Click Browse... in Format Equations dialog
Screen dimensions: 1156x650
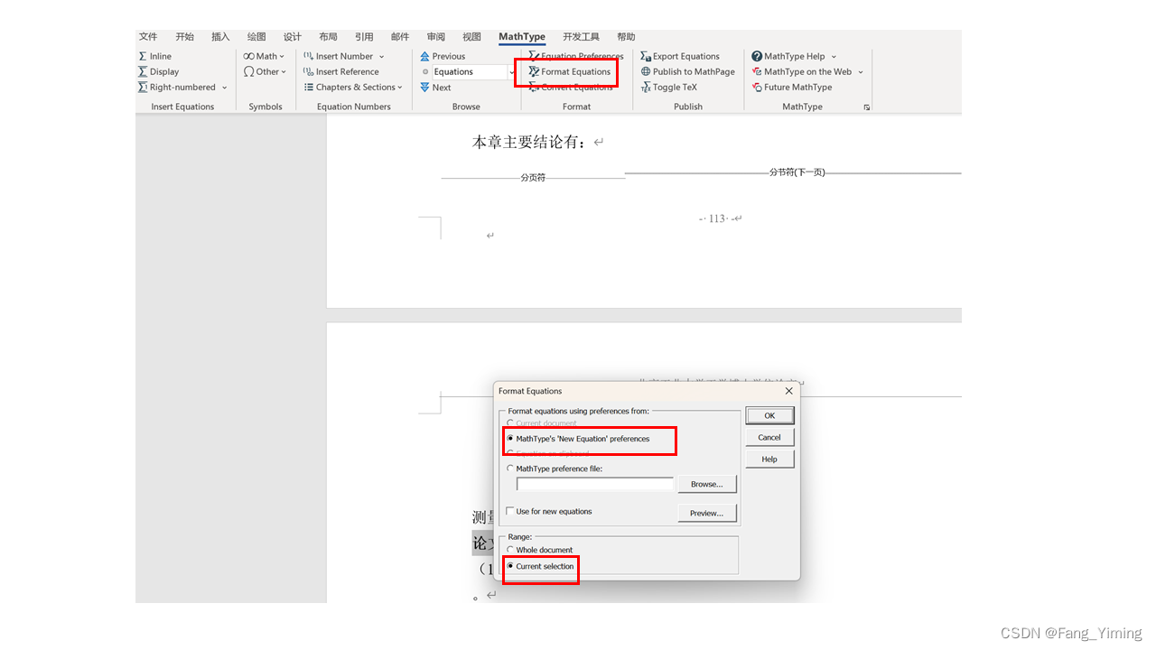click(707, 485)
